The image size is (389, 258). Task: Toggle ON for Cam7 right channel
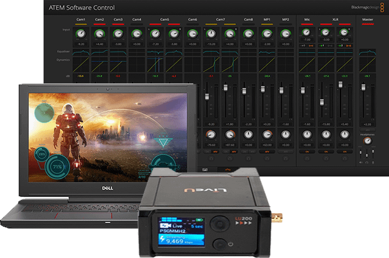coord(226,151)
